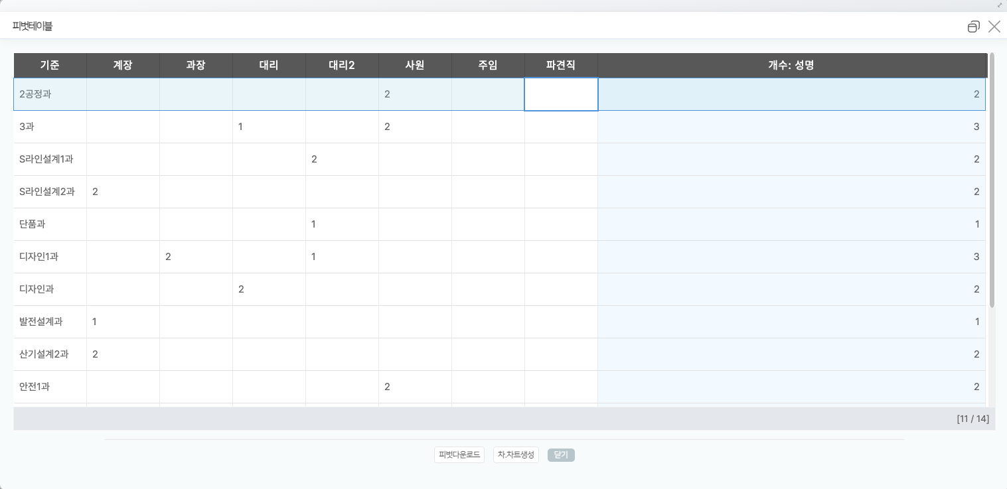1007x489 pixels.
Task: Click the 디자인과 row label
Action: coord(50,289)
